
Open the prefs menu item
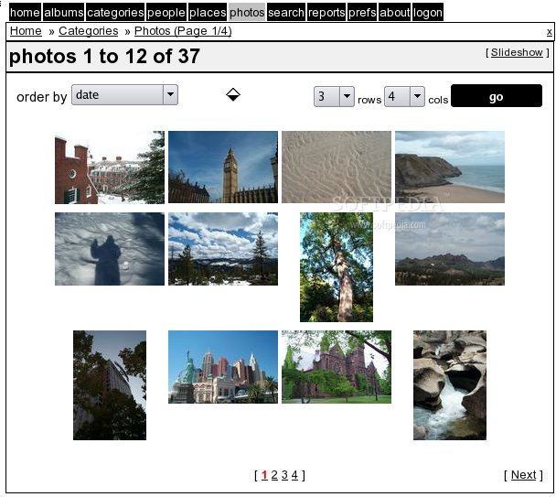(362, 13)
